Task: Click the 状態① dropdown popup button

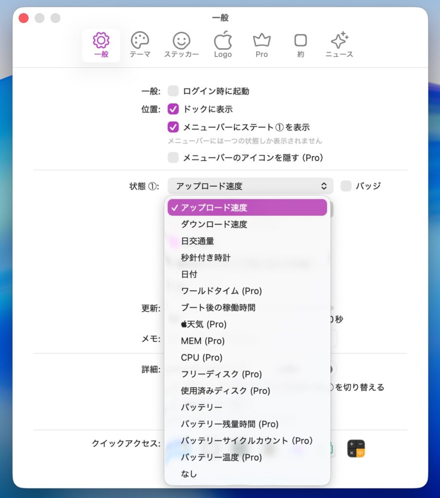Action: (x=250, y=186)
